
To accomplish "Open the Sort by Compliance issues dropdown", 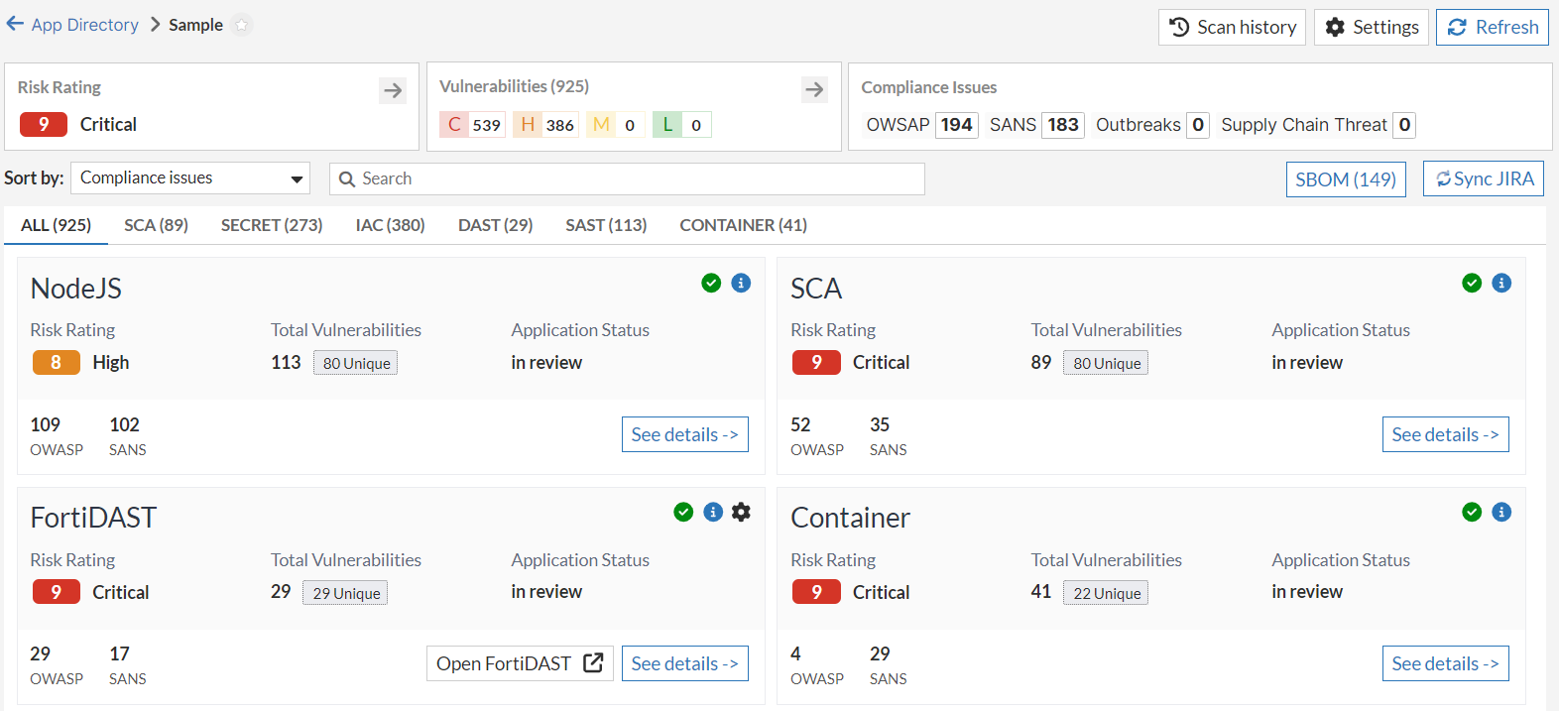I will (x=190, y=178).
